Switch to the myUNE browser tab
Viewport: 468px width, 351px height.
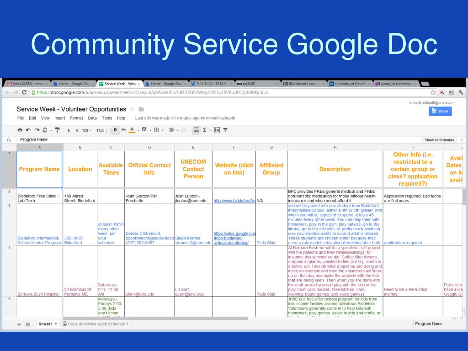258,84
